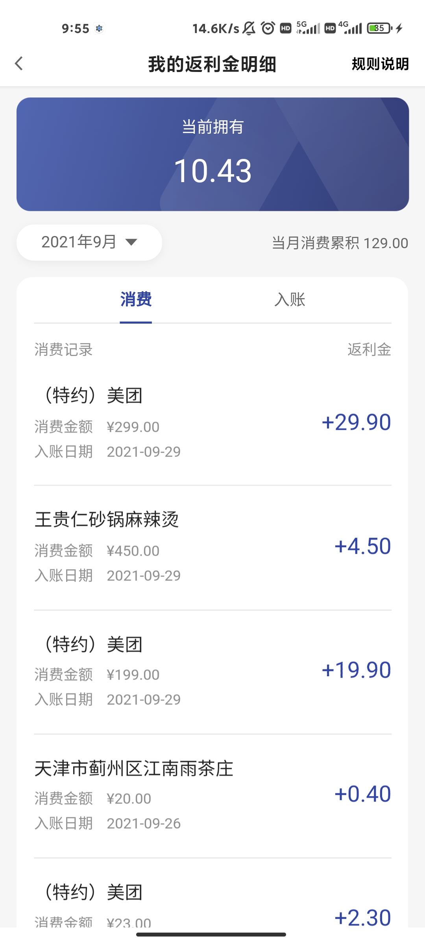Tap the 5G signal strength icon

[x=308, y=28]
